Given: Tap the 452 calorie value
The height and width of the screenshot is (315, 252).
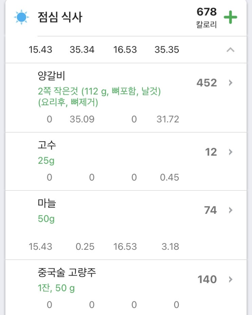Looking at the screenshot, I should (207, 82).
